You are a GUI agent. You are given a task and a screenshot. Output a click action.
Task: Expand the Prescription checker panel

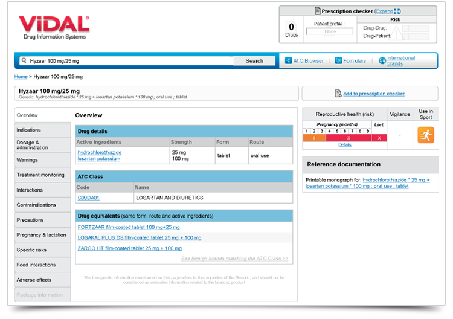[384, 11]
